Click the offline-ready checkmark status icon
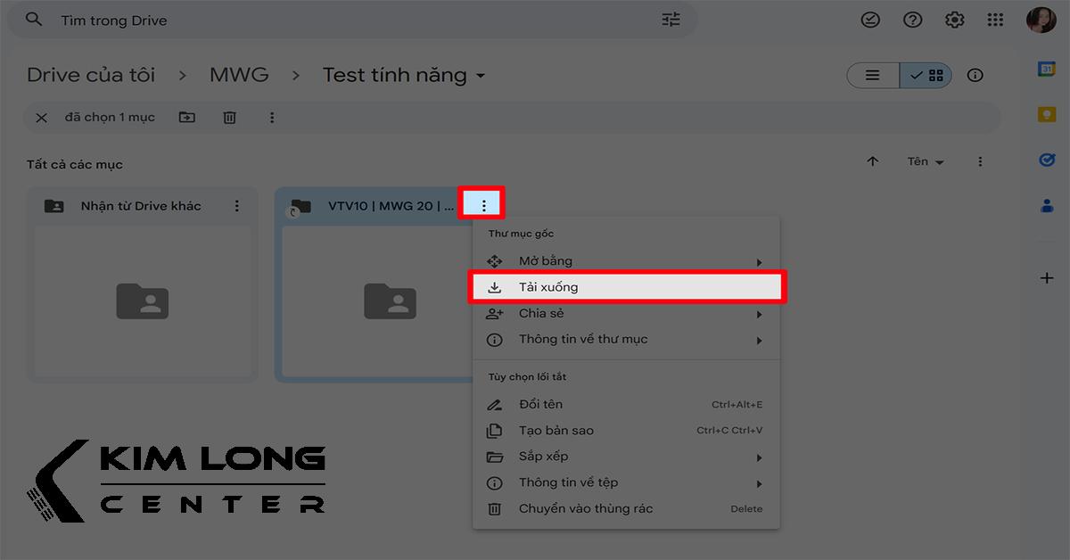Image resolution: width=1070 pixels, height=560 pixels. coord(870,19)
